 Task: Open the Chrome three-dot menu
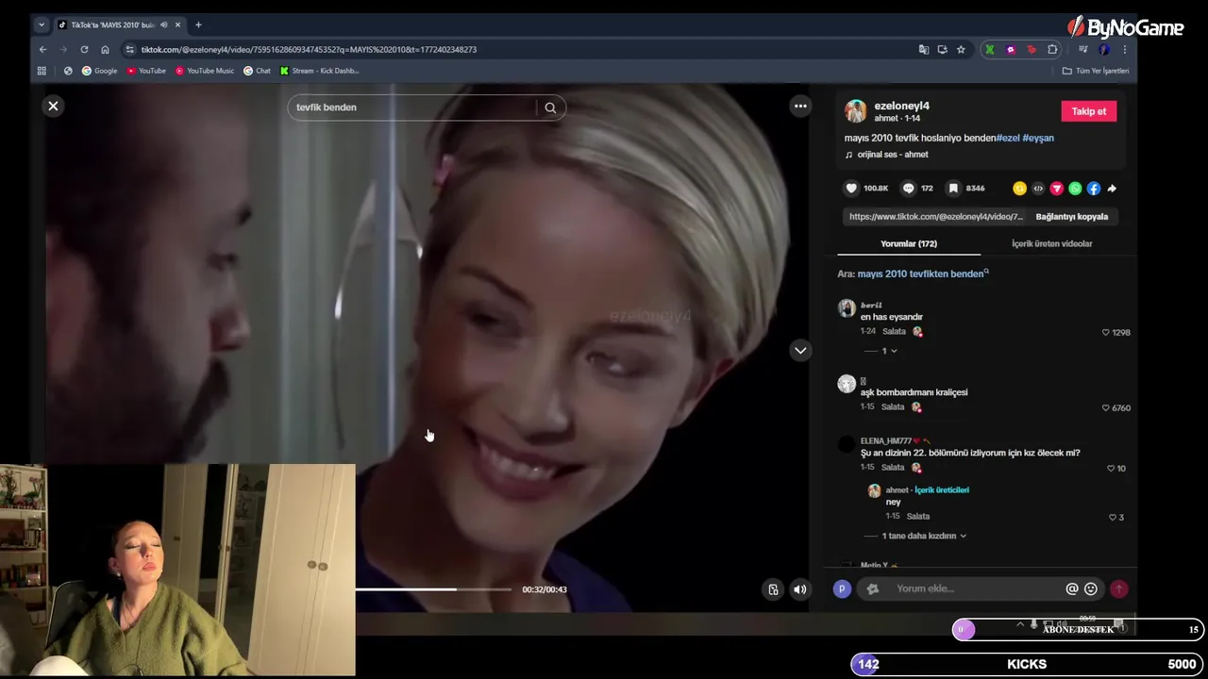tap(1124, 49)
